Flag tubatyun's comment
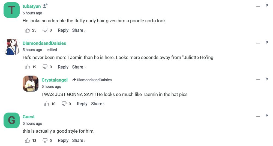 coord(267,6)
